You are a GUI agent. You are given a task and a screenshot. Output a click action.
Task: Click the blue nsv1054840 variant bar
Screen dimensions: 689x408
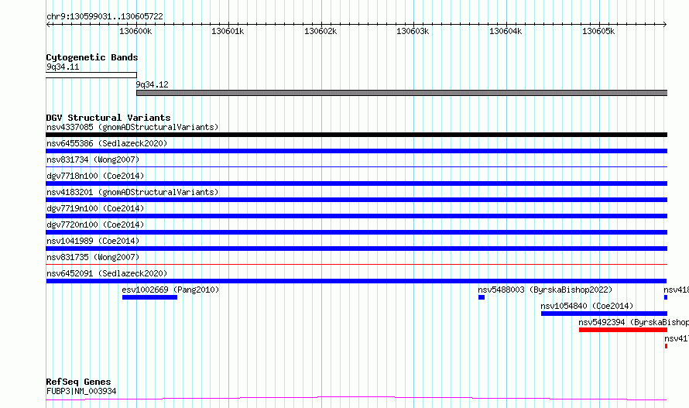[x=604, y=314]
